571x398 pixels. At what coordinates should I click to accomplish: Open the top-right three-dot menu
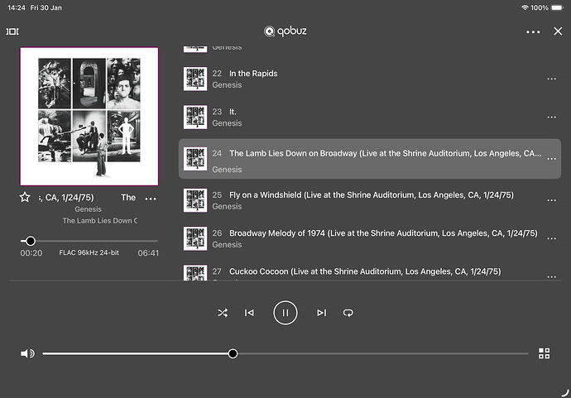[x=533, y=32]
